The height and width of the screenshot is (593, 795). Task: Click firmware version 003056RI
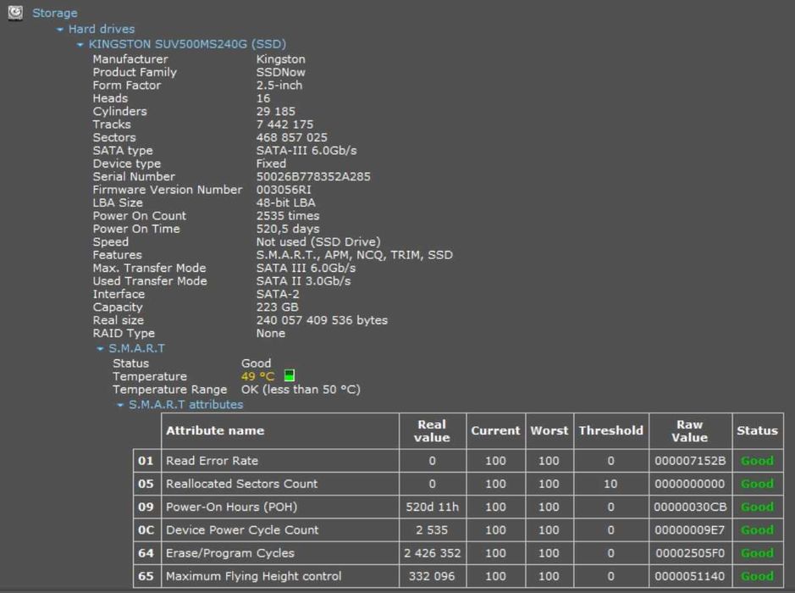284,190
